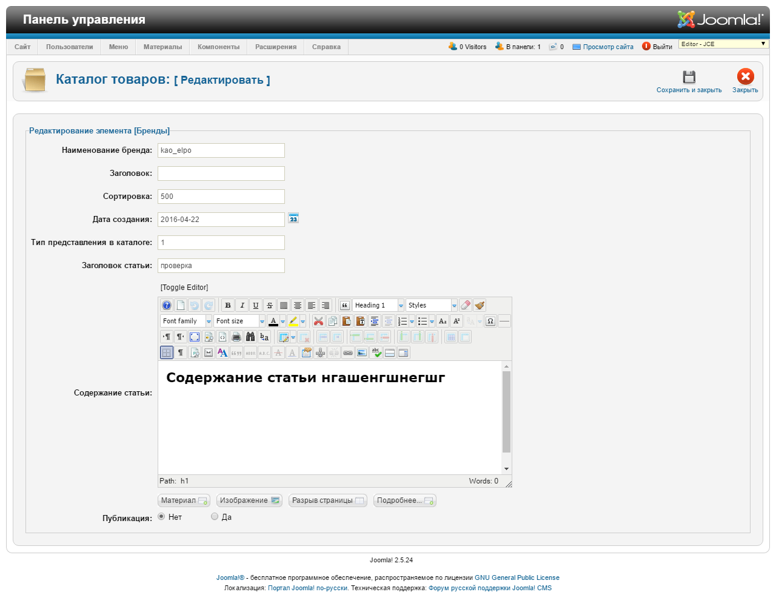This screenshot has height=606, width=776.
Task: Apply the yellow highlight color swatch
Action: point(293,321)
